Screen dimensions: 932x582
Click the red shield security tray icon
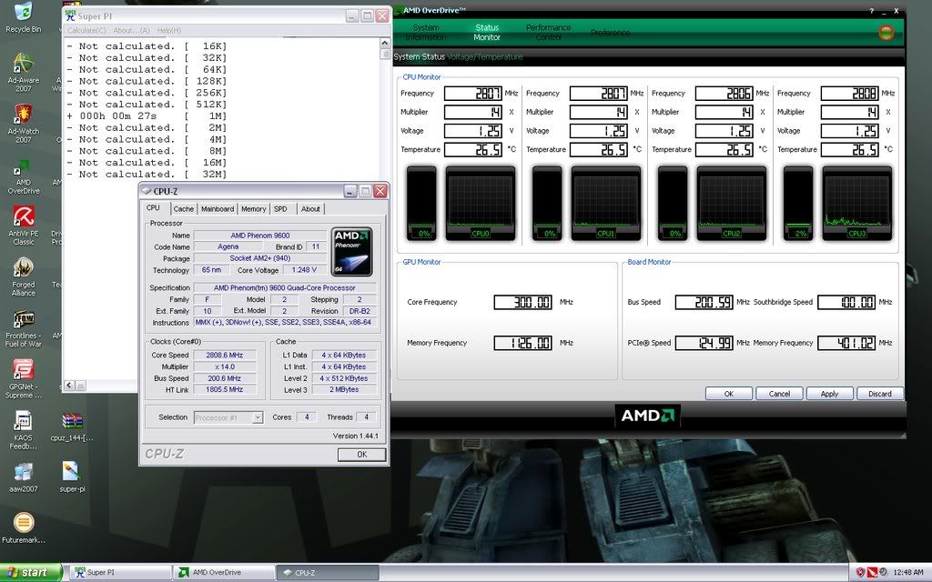pos(859,573)
